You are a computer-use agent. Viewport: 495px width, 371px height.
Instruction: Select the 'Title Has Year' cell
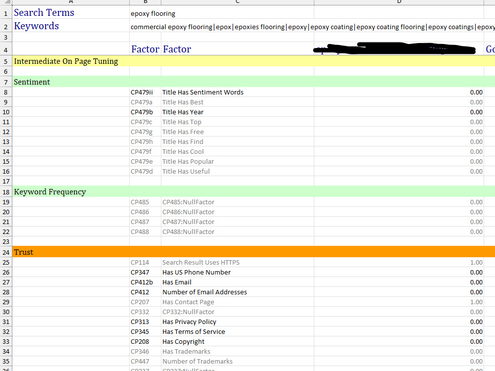tap(238, 112)
